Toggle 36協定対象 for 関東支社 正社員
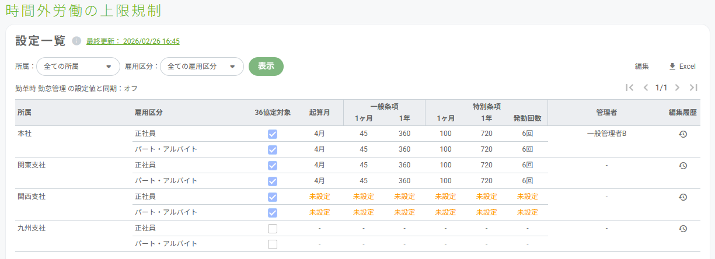Image resolution: width=715 pixels, height=259 pixels. [273, 166]
